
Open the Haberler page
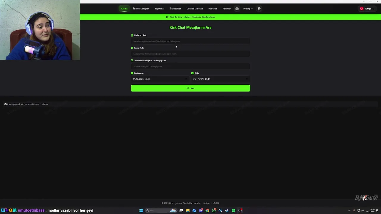click(x=213, y=9)
